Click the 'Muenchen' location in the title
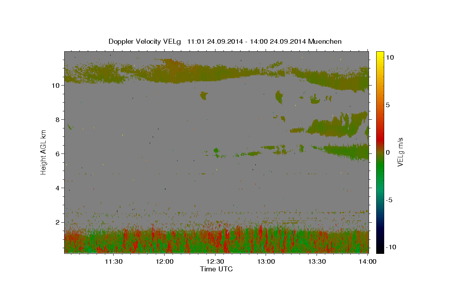The width and height of the screenshot is (456, 304). [325, 41]
